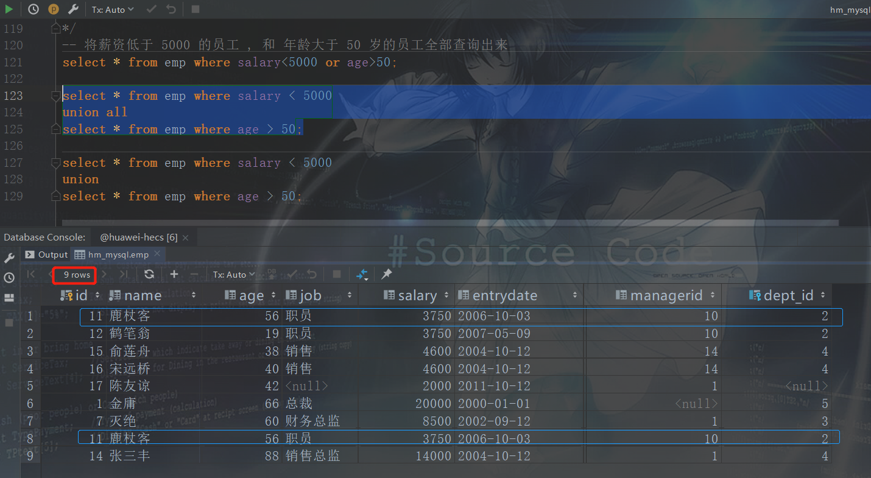The image size is (871, 478).
Task: Click the 'union all' line in the editor
Action: click(94, 112)
